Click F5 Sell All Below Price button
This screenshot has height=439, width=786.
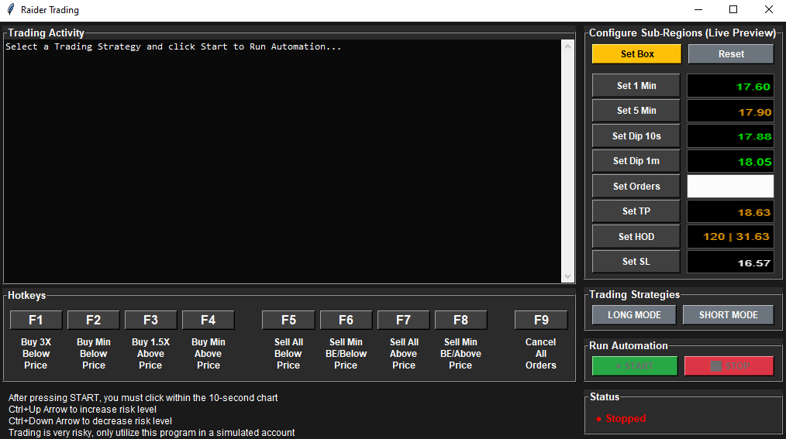tap(288, 320)
